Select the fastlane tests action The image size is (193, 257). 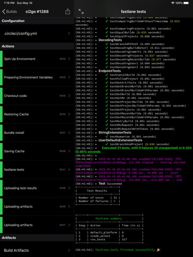[x=37, y=170]
